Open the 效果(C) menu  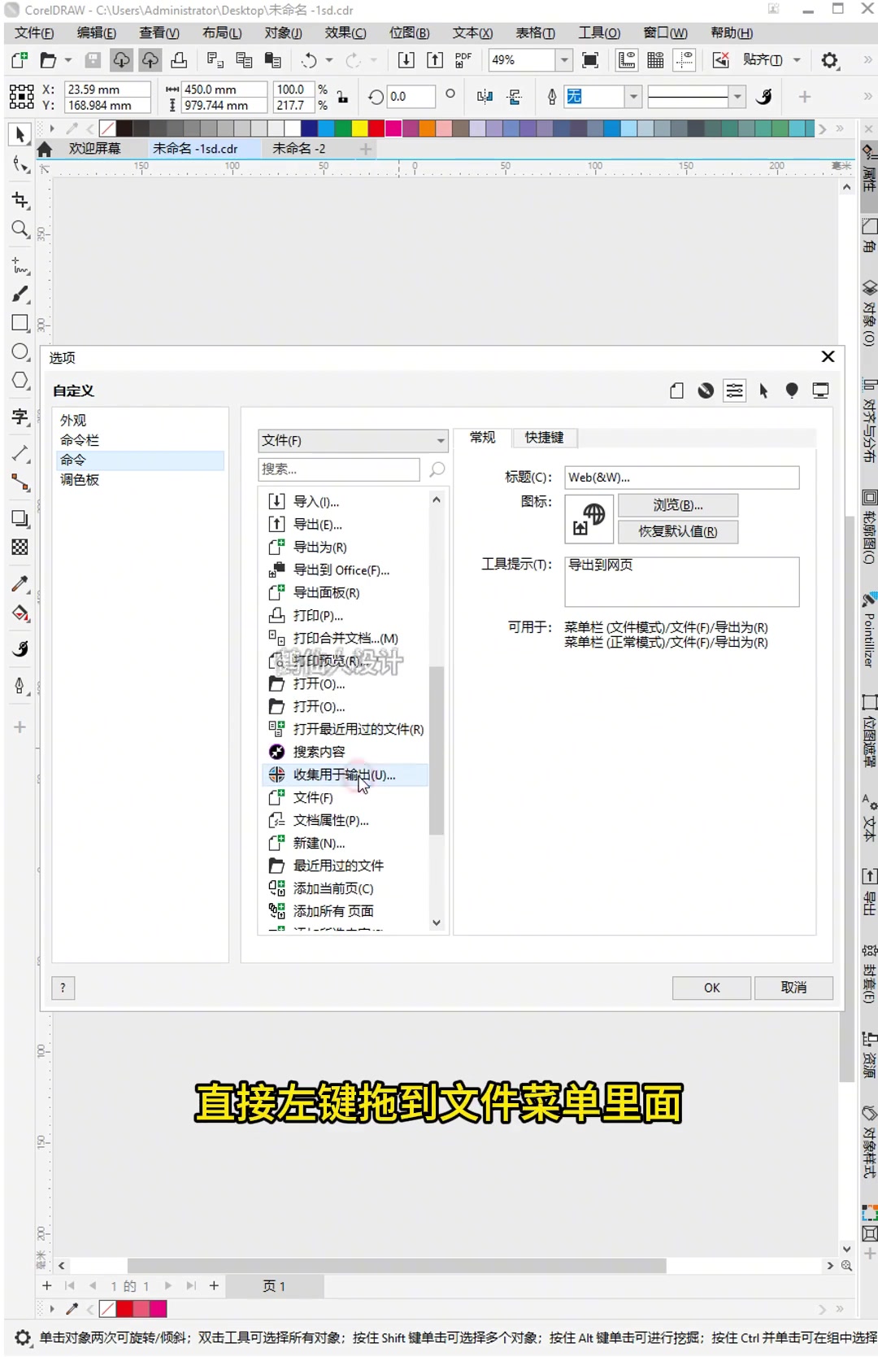pos(346,33)
